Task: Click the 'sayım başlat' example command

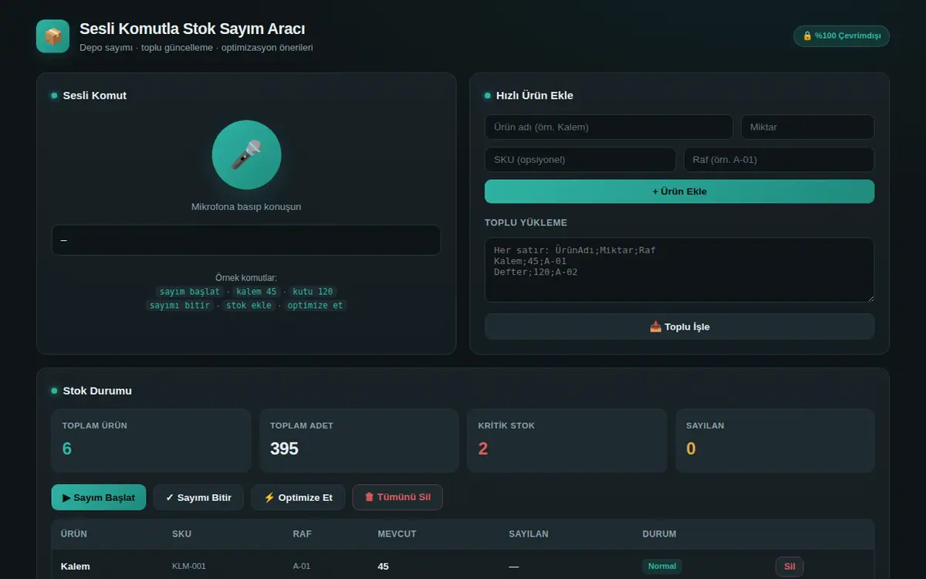Action: (190, 292)
